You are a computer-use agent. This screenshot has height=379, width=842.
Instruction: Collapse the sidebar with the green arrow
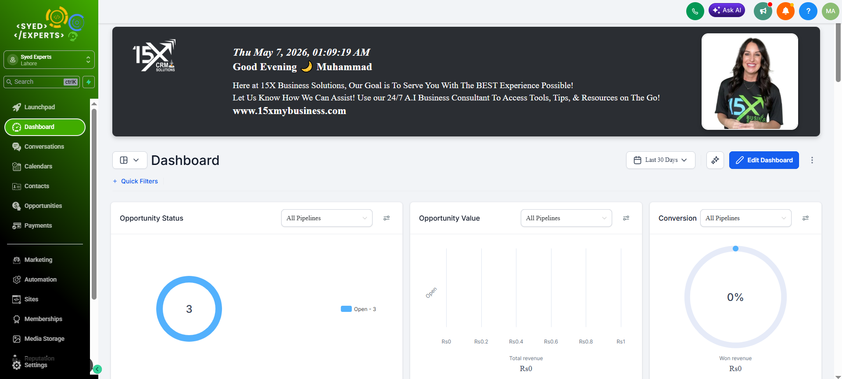click(x=97, y=369)
